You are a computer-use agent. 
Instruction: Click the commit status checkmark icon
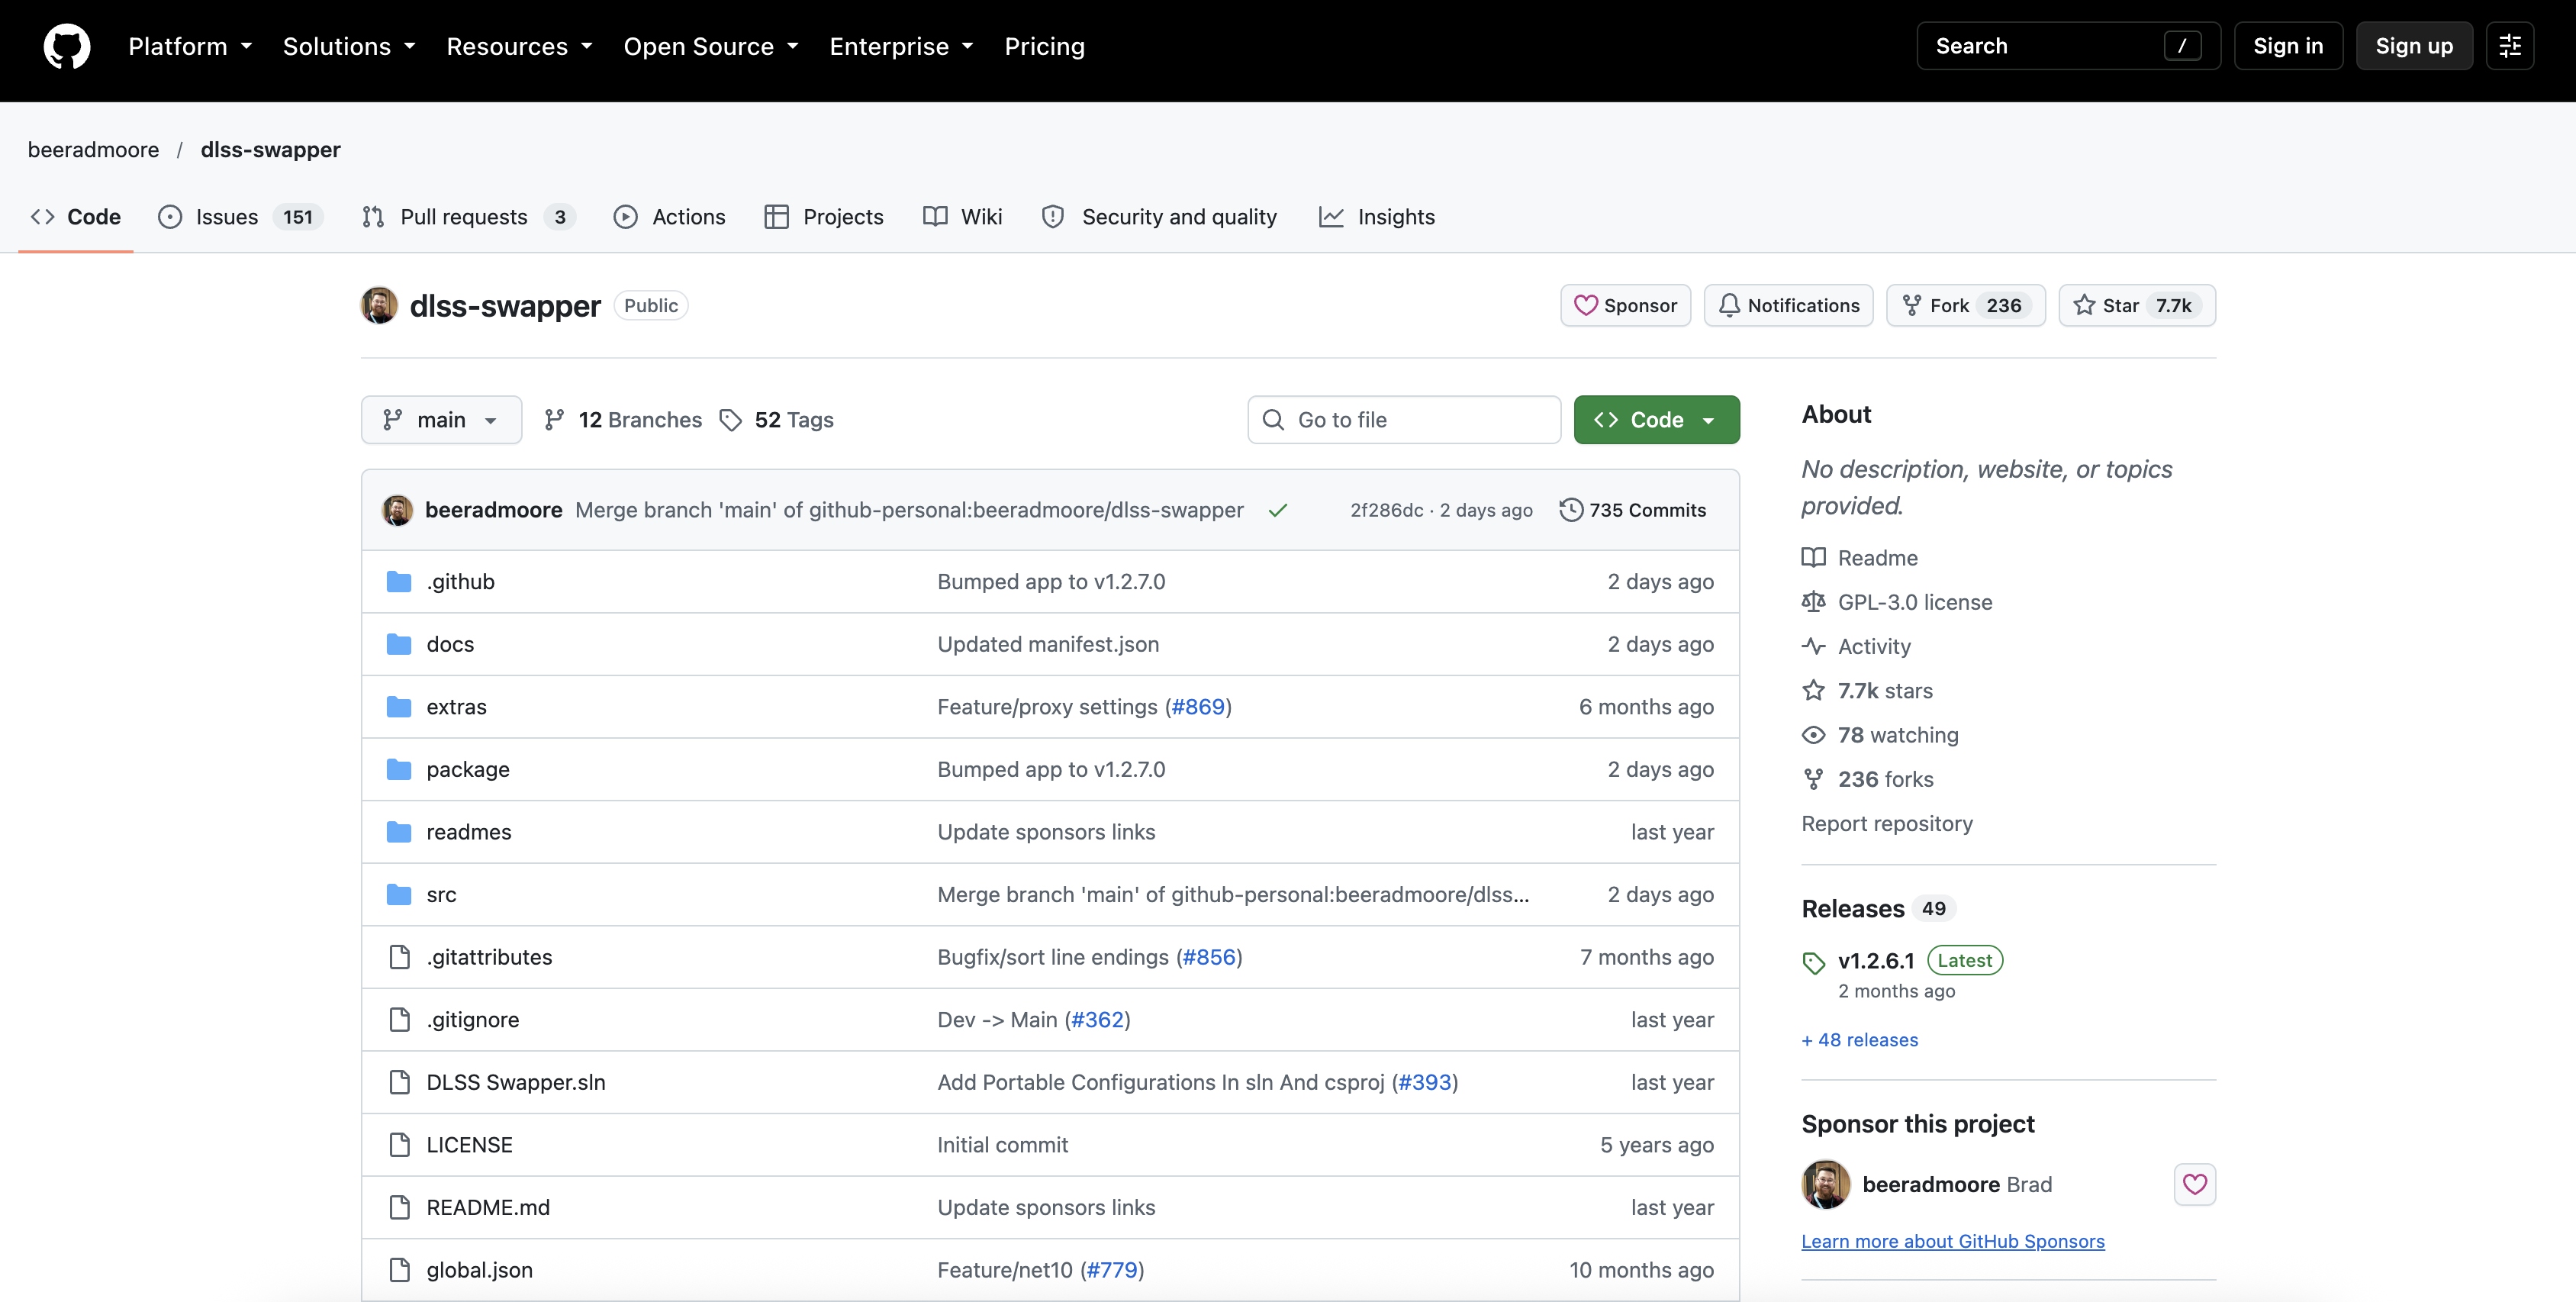(x=1277, y=510)
